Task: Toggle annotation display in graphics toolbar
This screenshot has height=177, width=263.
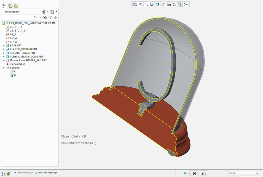Action: (x=163, y=4)
